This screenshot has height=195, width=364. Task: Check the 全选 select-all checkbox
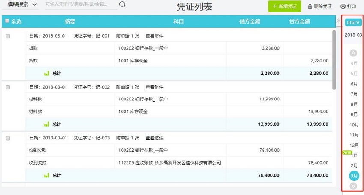pos(7,21)
